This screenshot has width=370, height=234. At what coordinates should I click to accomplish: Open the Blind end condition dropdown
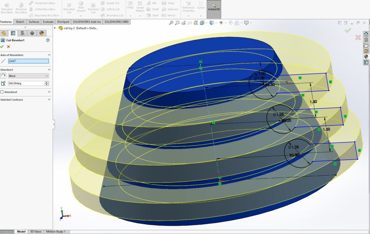(28, 76)
